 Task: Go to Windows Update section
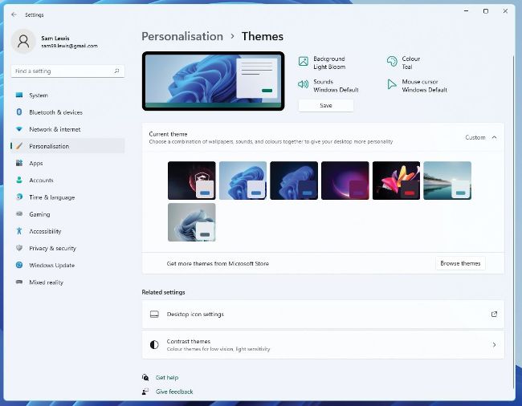click(x=51, y=266)
